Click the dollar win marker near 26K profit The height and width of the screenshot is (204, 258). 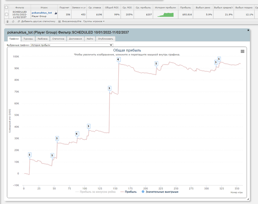tap(57, 138)
